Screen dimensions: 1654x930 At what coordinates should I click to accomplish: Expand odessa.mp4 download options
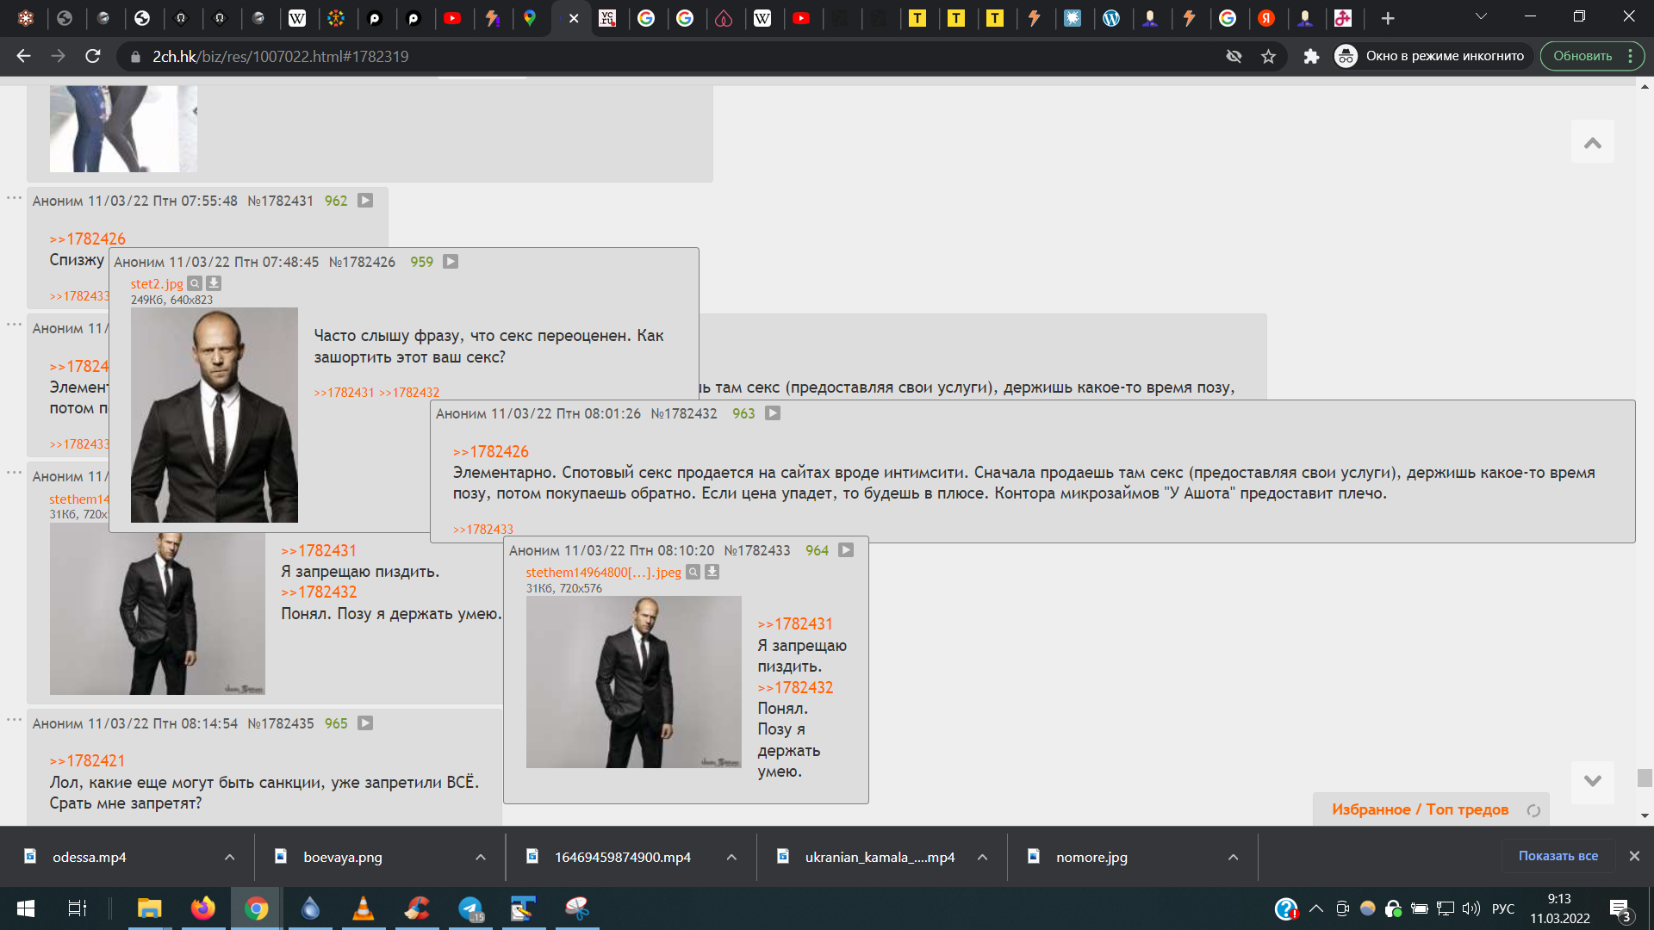pos(229,857)
